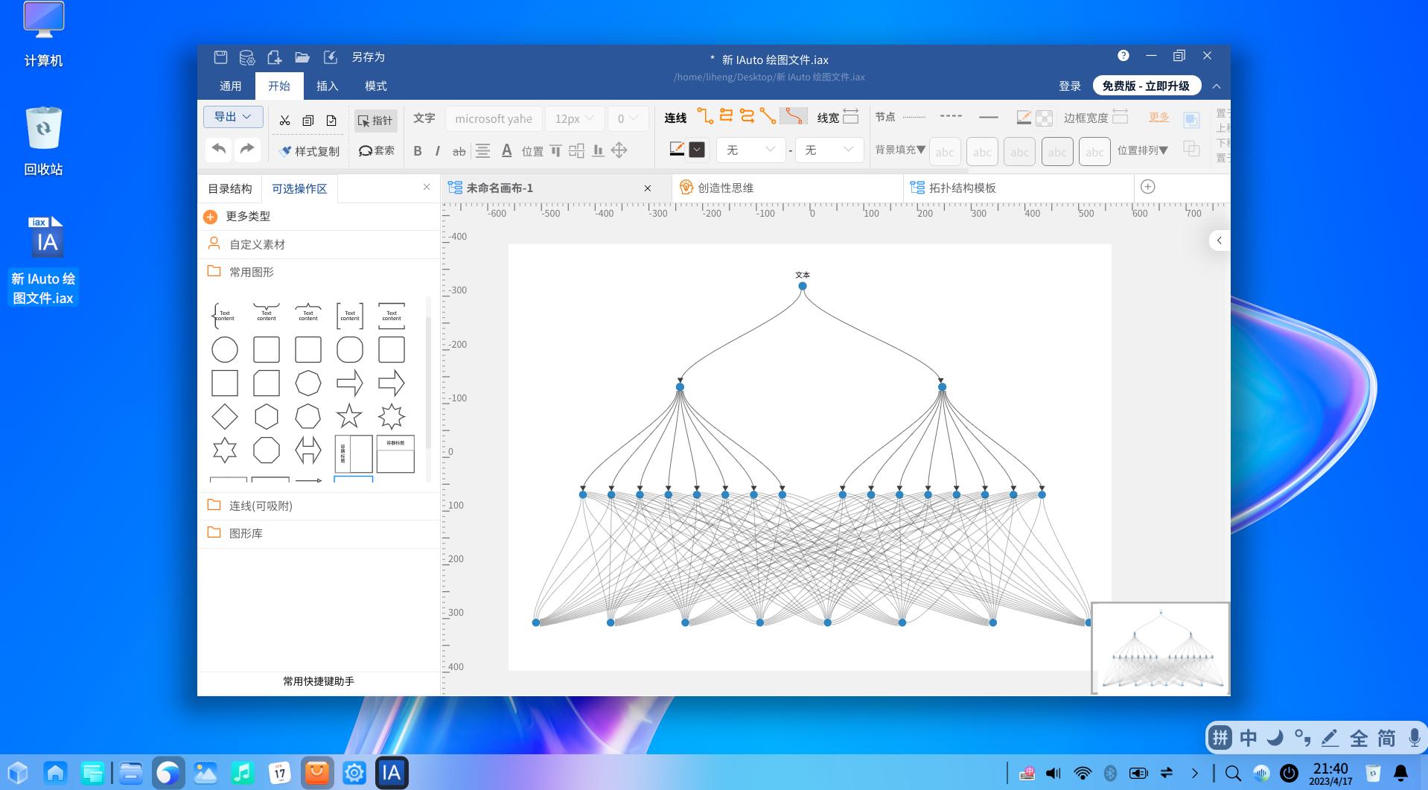Click the 免费版 - 立即升级 upgrade button
The width and height of the screenshot is (1428, 790).
1146,86
